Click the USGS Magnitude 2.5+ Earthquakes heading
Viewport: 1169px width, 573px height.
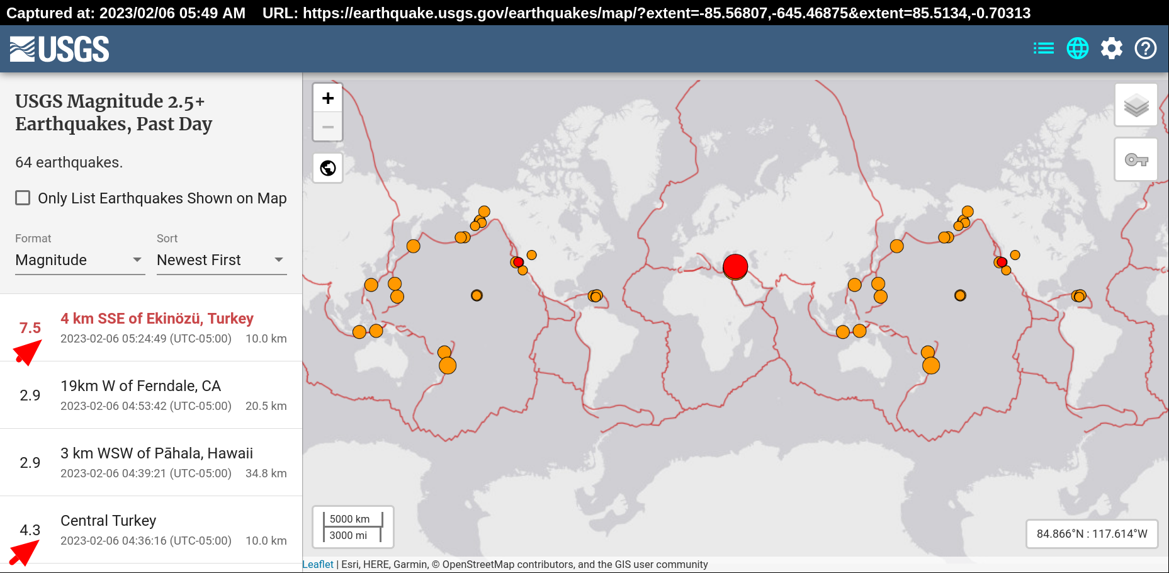(113, 112)
